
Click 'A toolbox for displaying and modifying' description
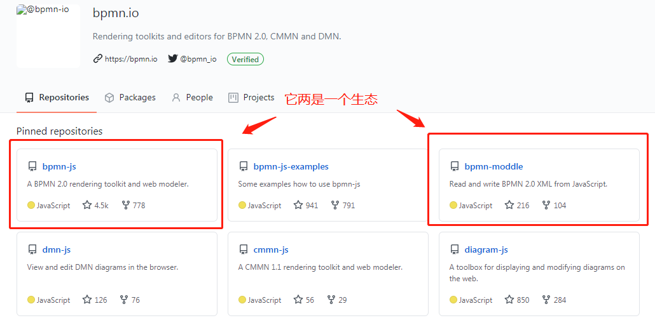click(x=537, y=273)
